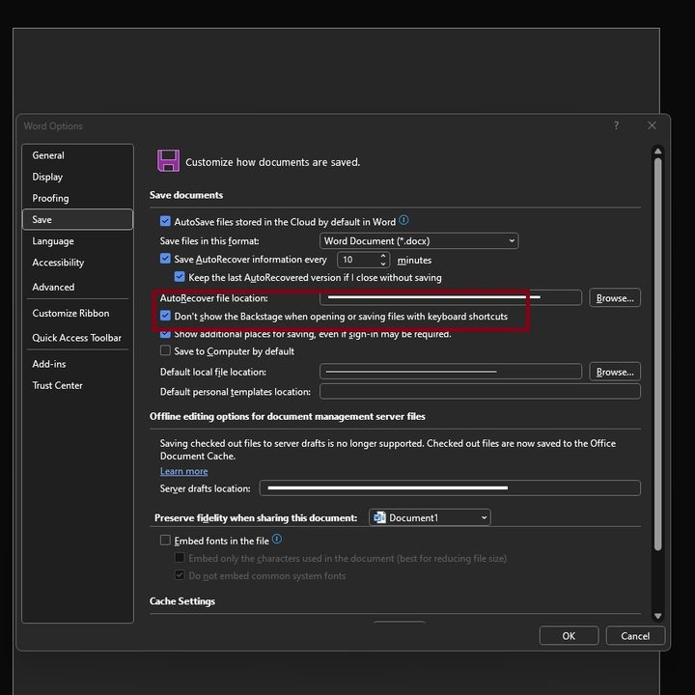Image resolution: width=695 pixels, height=695 pixels.
Task: Follow the Learn more link
Action: [x=184, y=471]
